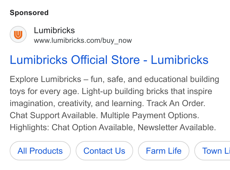Viewport: 230px width, 170px height.
Task: Click the orange Lumibricks logo icon
Action: point(18,34)
